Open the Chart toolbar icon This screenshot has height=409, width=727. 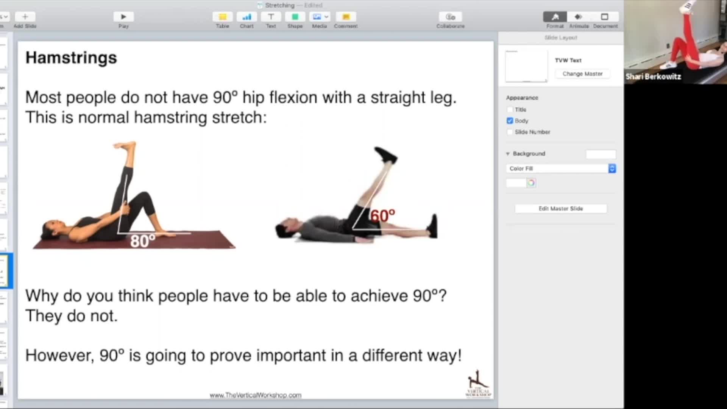coord(246,17)
